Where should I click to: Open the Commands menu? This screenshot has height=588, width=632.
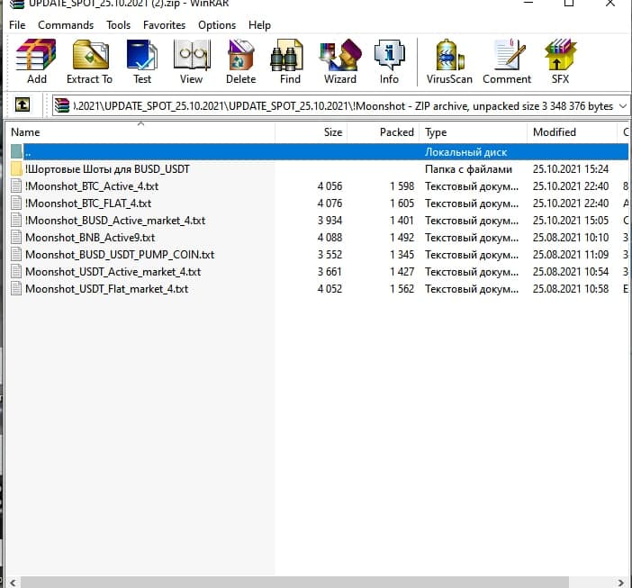[x=66, y=25]
